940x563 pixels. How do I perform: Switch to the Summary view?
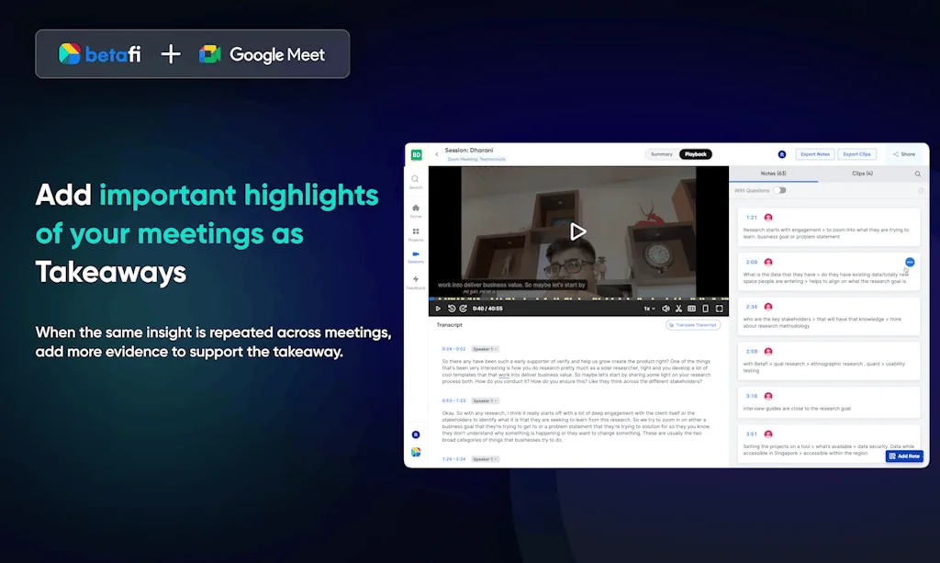click(x=661, y=154)
